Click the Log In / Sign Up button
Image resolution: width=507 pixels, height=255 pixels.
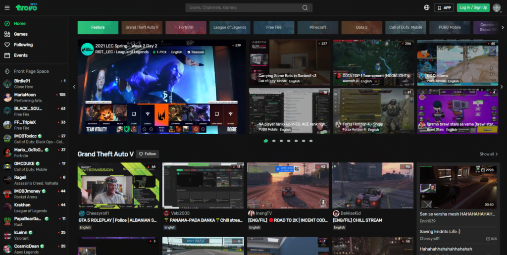(x=473, y=7)
